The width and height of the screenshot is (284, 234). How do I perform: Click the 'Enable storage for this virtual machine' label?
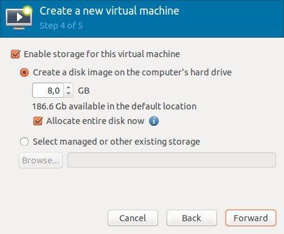pos(102,54)
